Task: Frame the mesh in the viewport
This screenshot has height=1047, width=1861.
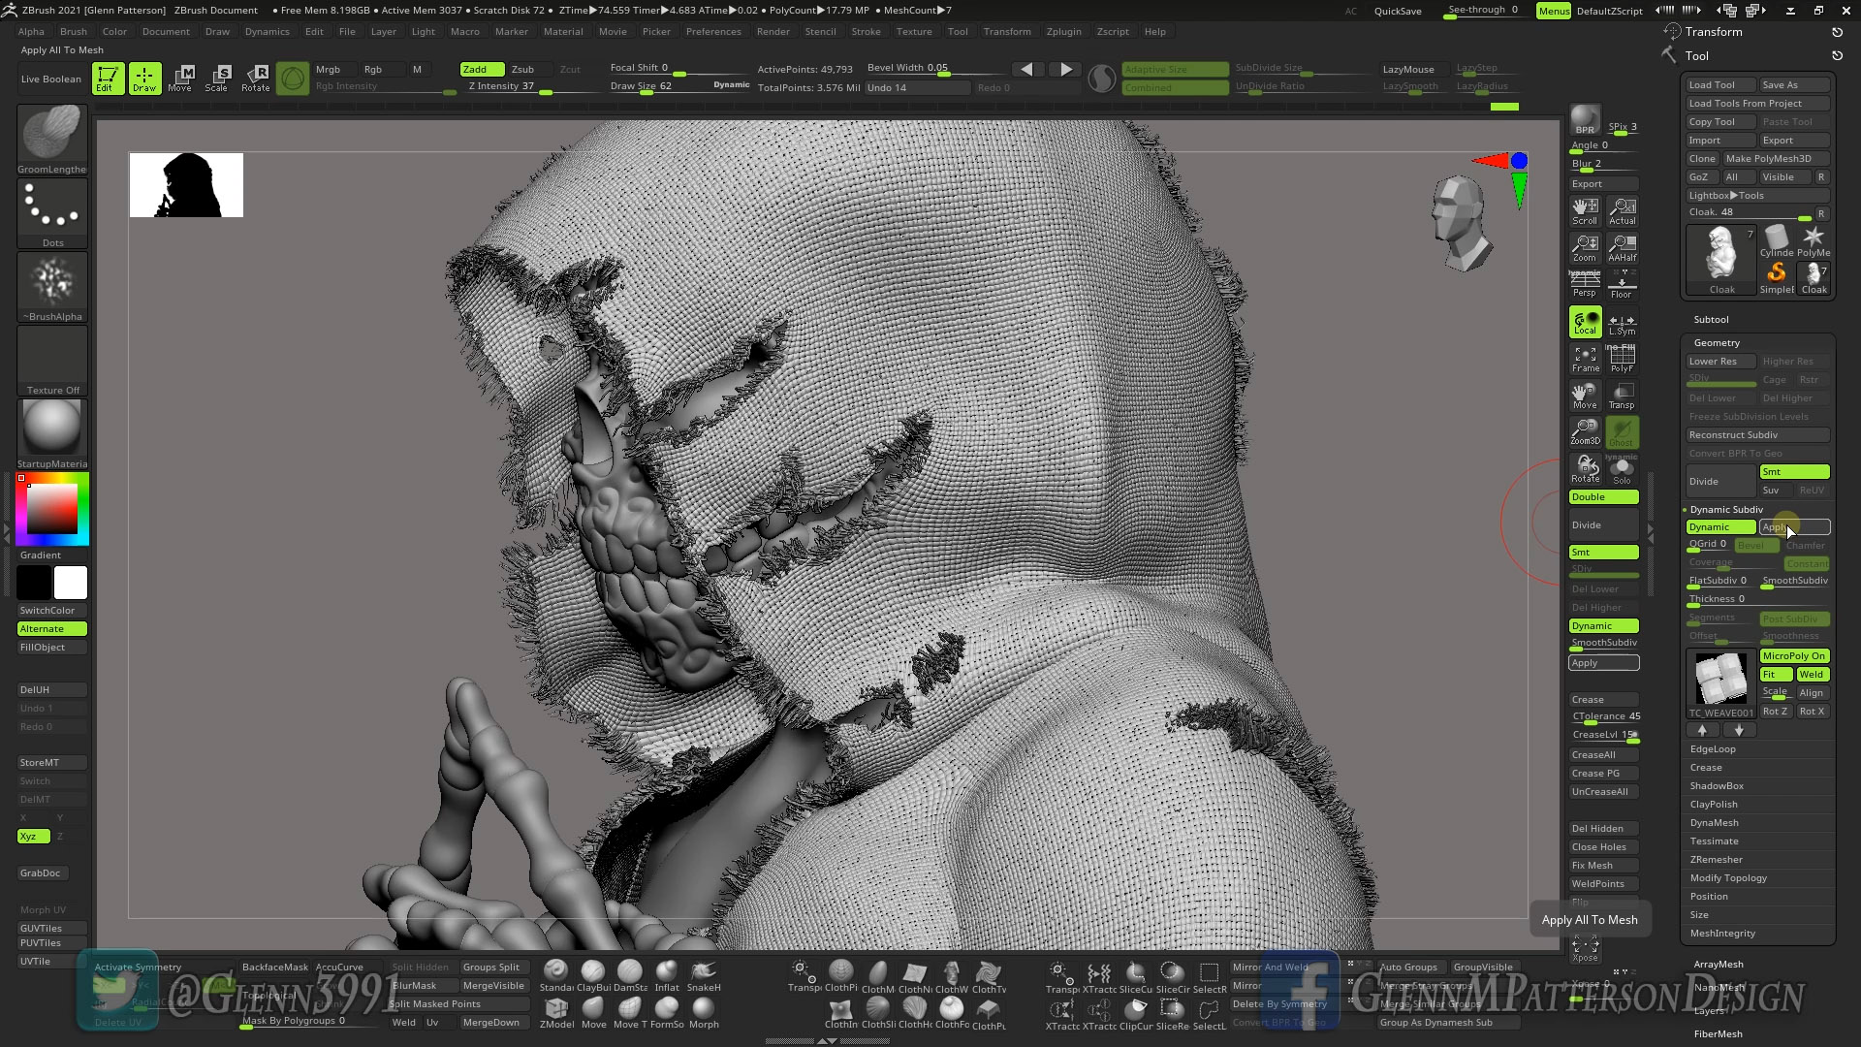Action: click(1584, 357)
